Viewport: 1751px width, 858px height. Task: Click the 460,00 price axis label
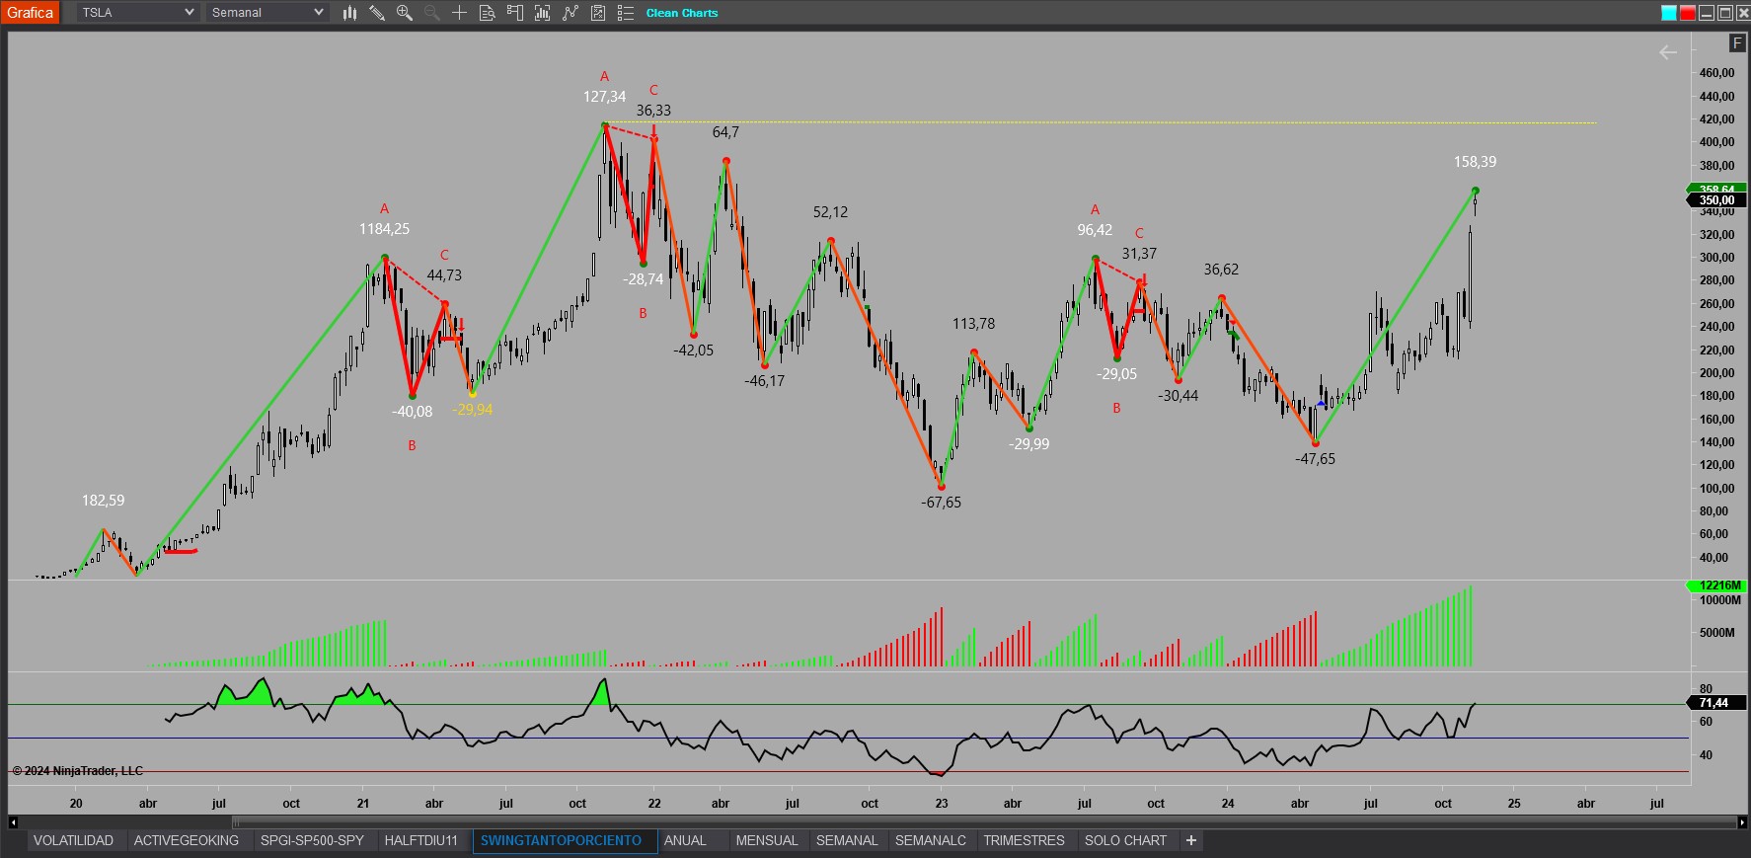click(1716, 73)
